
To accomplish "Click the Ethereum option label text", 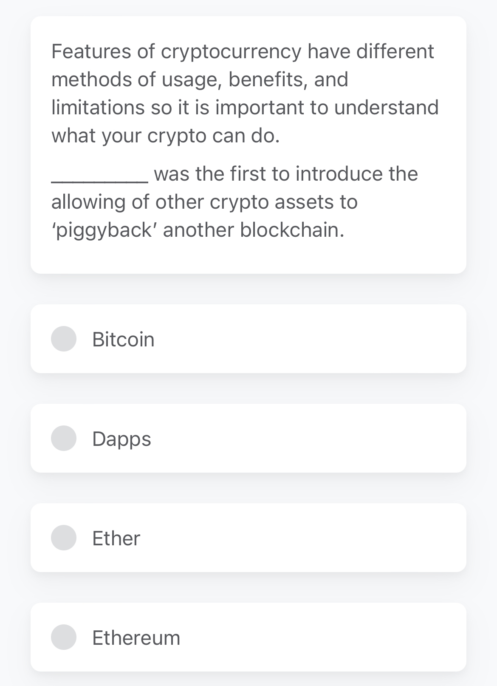I will point(136,637).
